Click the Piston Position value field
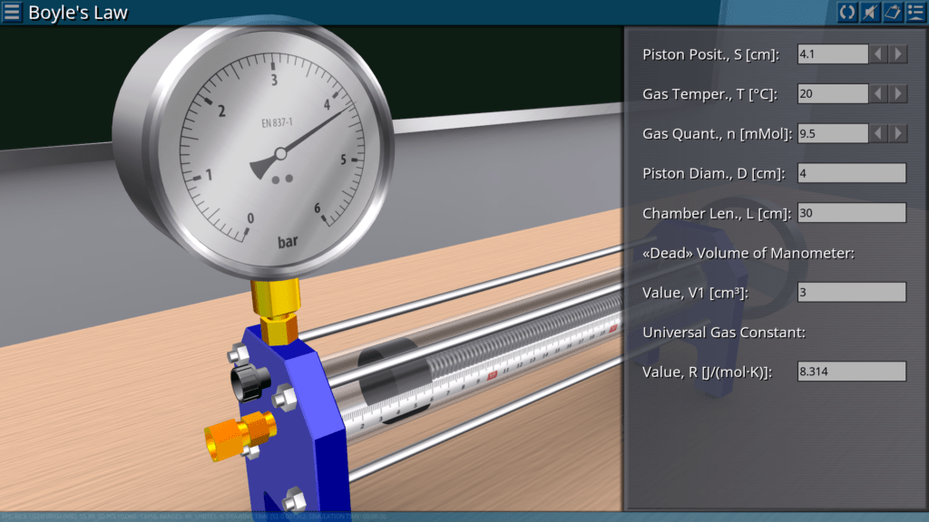This screenshot has width=929, height=522. coord(832,54)
